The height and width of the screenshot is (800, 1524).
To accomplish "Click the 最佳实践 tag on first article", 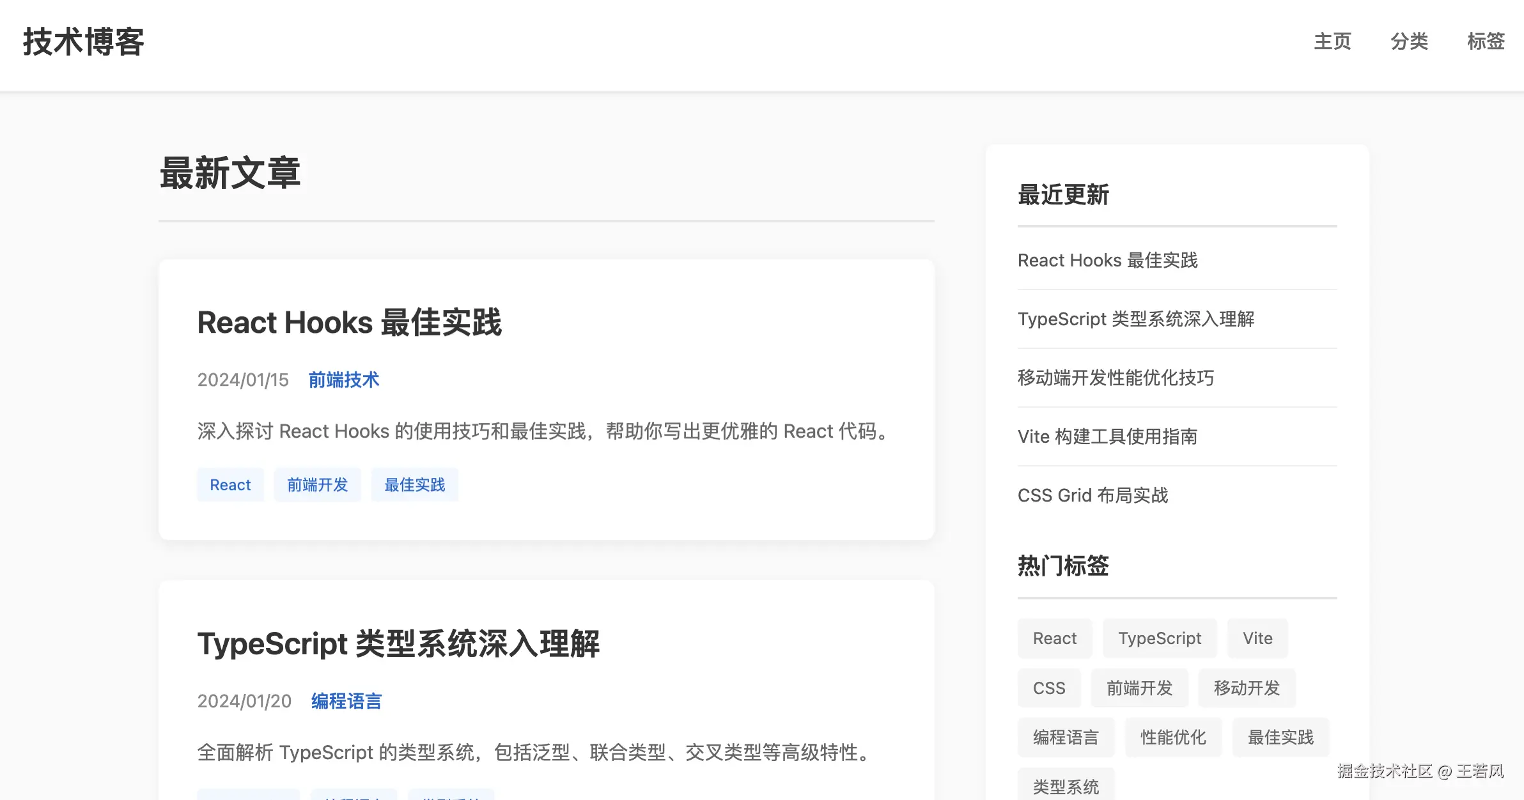I will [414, 485].
